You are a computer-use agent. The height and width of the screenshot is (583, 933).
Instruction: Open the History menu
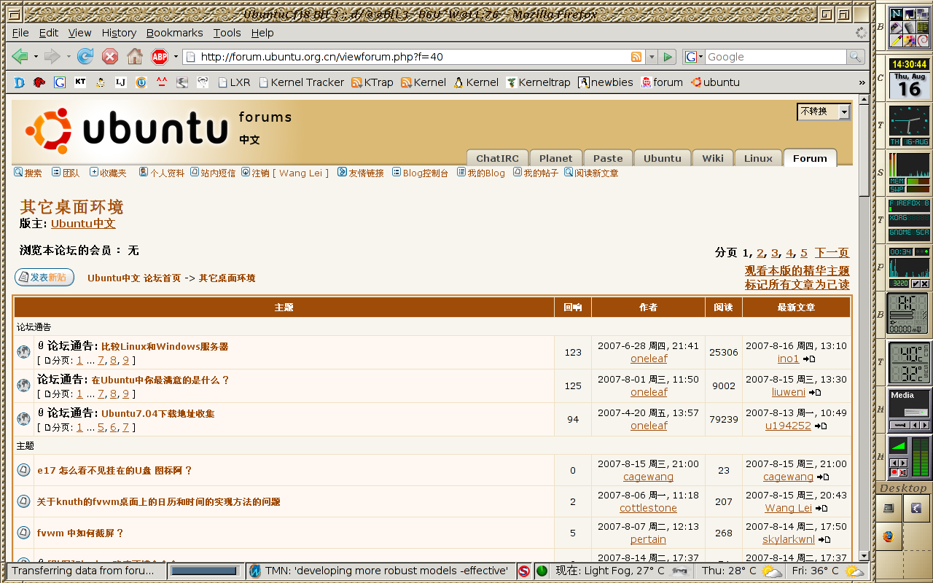[119, 33]
